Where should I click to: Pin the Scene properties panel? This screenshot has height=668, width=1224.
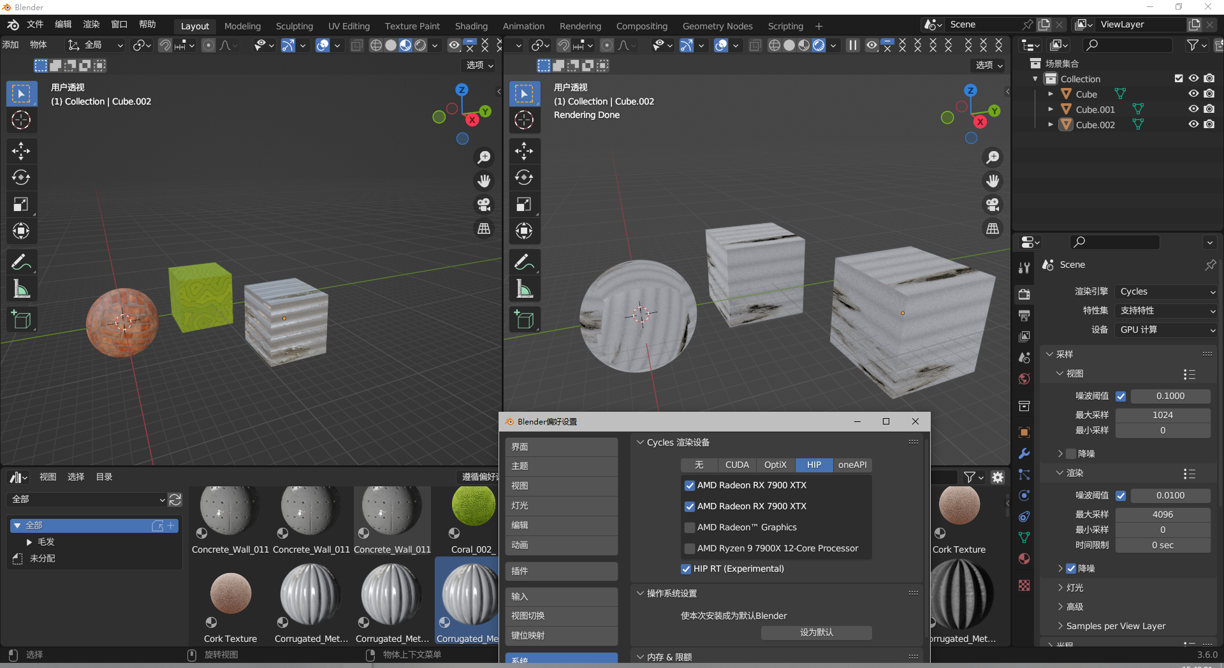pos(1210,265)
